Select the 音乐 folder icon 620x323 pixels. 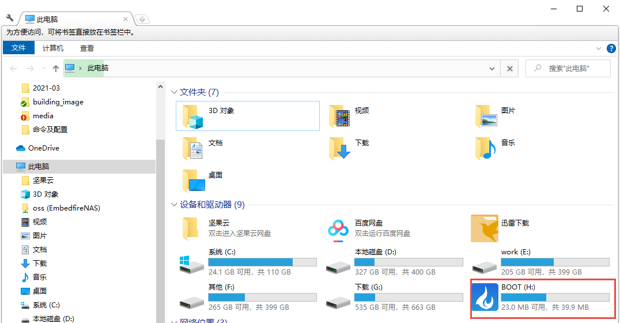point(486,148)
